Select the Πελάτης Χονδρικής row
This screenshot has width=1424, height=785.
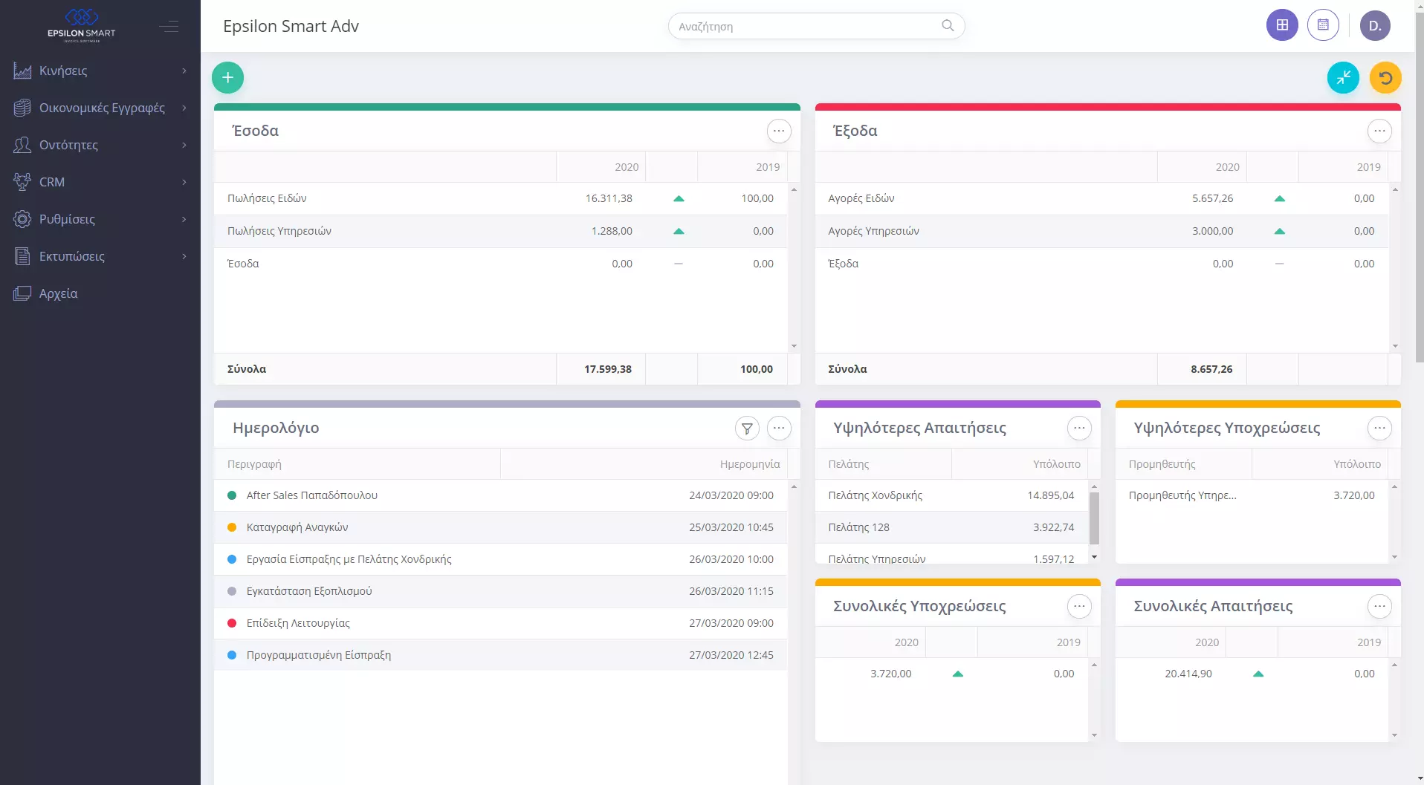coord(951,495)
